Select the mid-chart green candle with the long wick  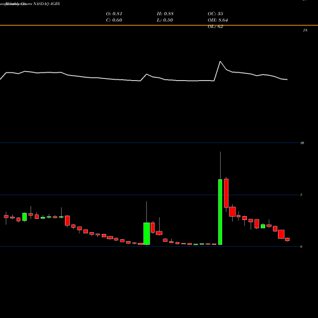coord(146,233)
